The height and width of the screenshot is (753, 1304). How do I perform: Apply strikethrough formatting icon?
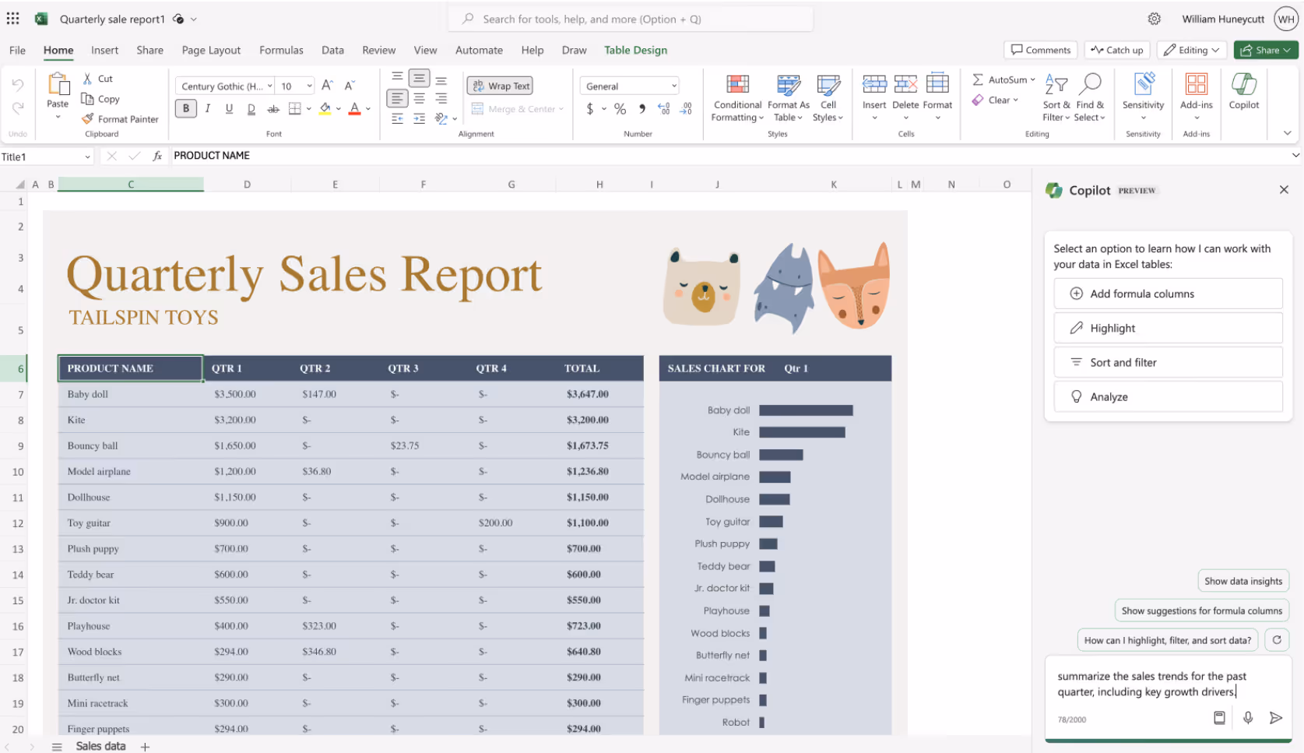coord(272,109)
